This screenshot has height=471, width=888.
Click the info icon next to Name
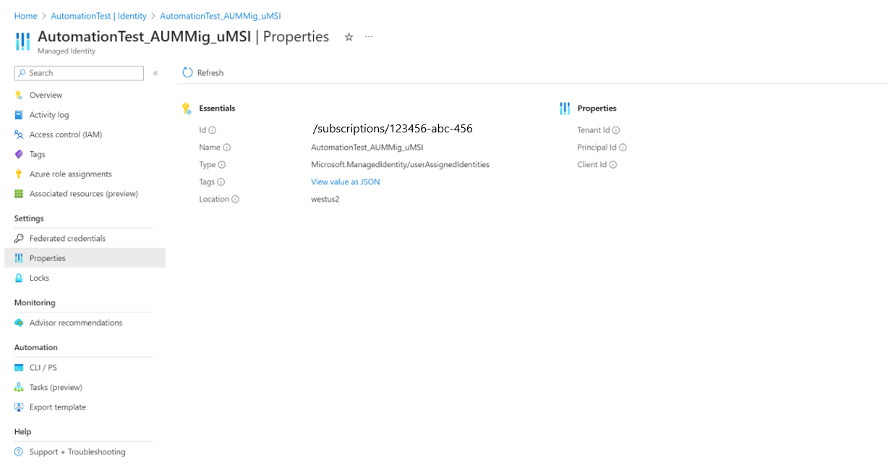click(227, 148)
